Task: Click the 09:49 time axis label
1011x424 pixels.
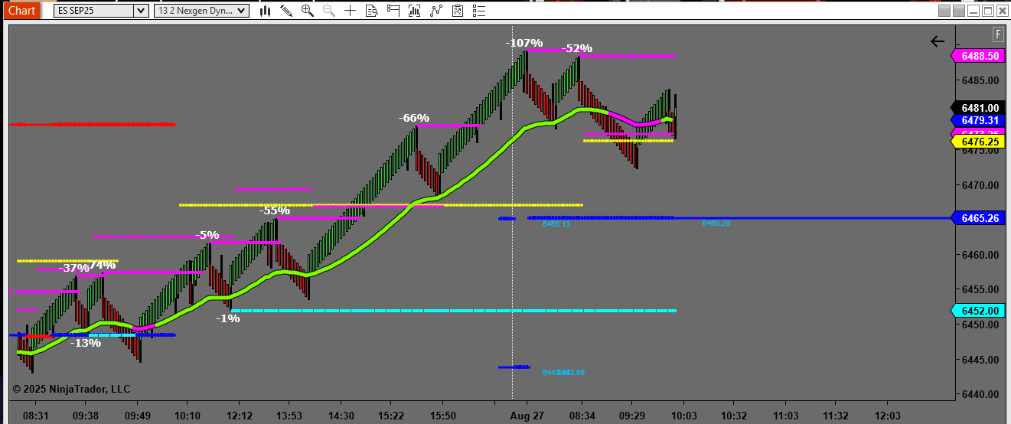Action: tap(137, 416)
